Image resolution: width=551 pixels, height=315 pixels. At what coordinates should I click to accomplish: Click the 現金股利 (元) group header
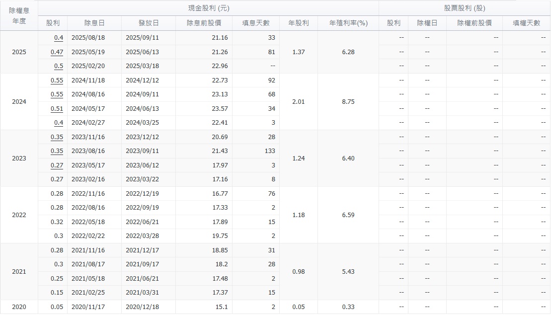208,8
